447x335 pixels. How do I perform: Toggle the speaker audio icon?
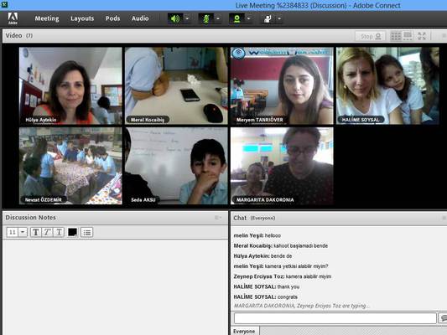tap(175, 18)
